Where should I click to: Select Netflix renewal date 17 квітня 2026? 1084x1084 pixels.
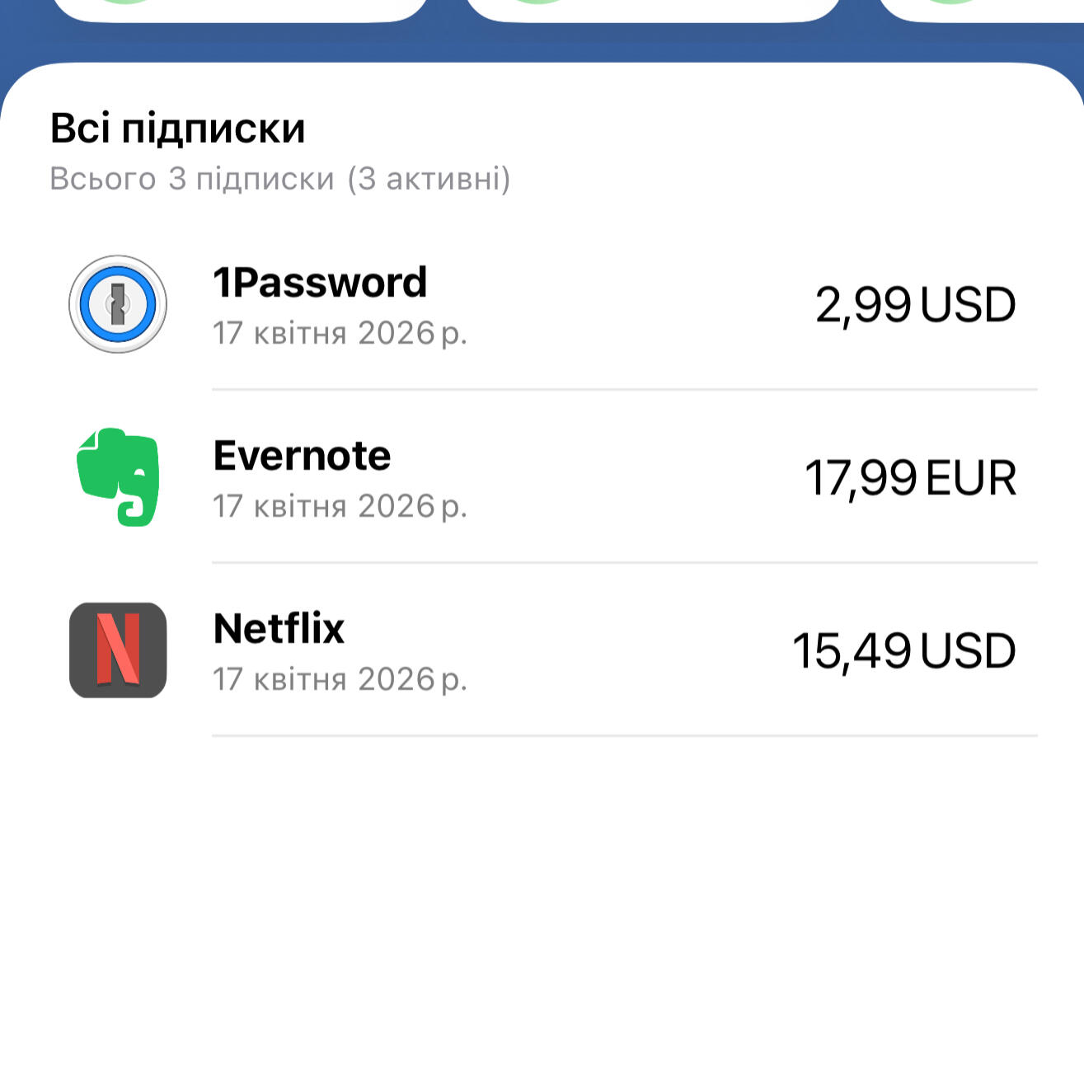pos(340,680)
